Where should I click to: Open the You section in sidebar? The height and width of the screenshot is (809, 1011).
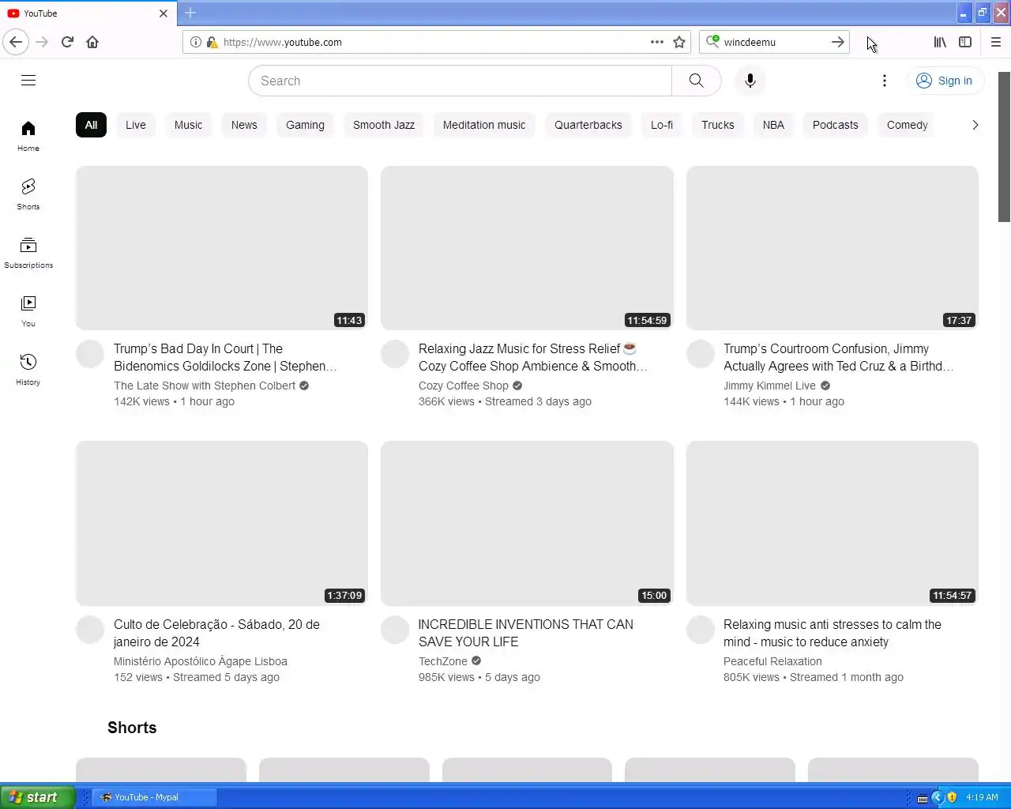[x=28, y=311]
